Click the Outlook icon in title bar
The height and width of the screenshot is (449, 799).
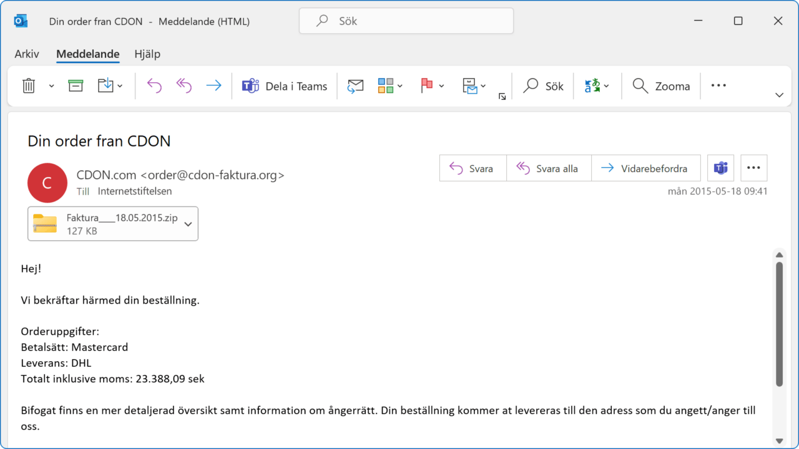(21, 21)
